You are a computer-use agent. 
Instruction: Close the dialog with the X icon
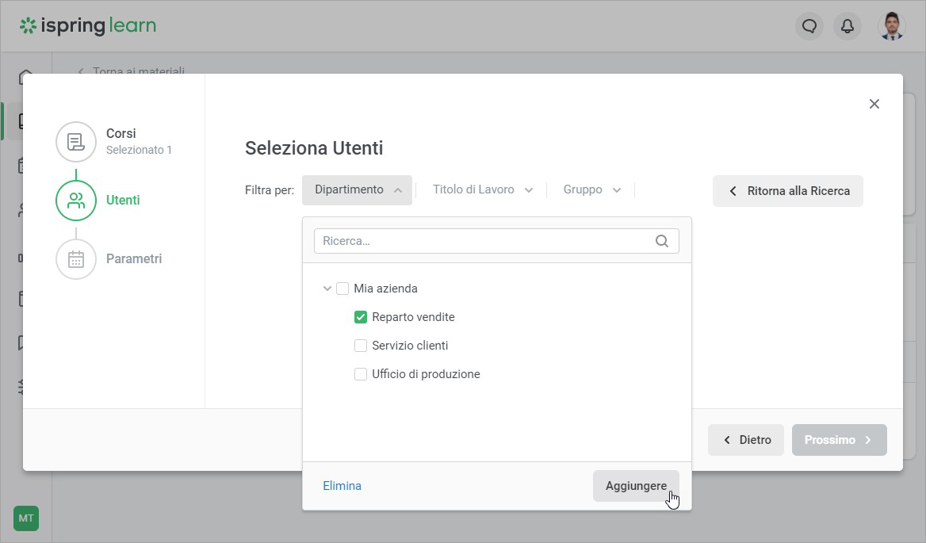tap(874, 104)
